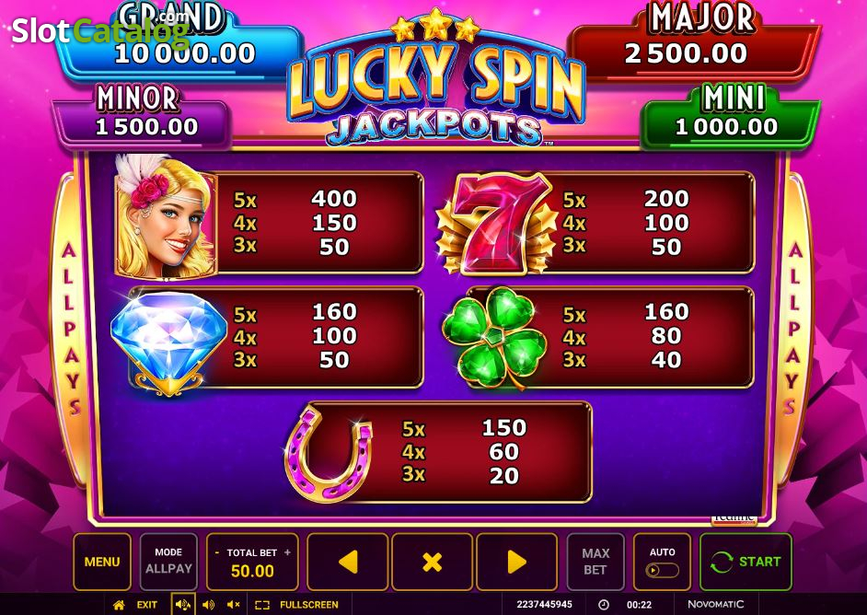Increase total bet with plus
This screenshot has width=867, height=615.
coord(287,552)
